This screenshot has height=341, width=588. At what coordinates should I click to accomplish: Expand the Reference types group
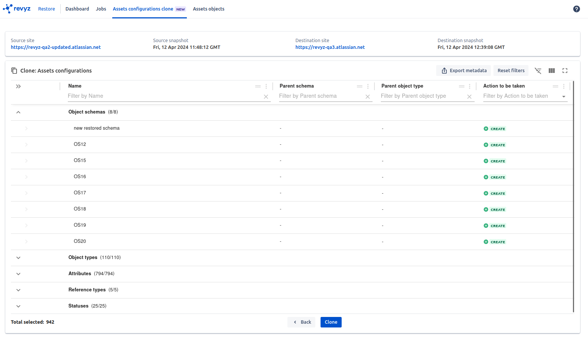(18, 290)
